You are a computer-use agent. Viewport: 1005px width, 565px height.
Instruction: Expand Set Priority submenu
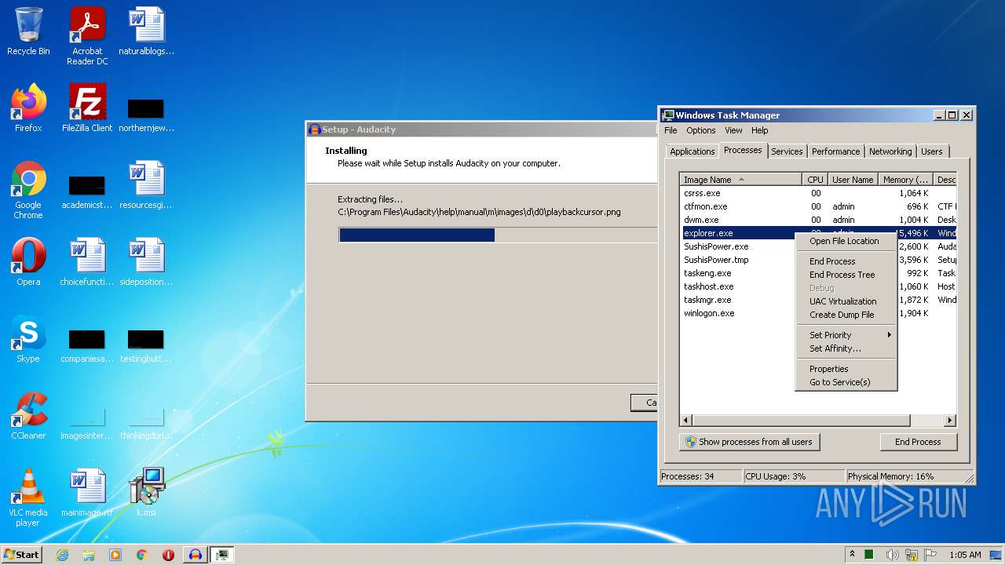[x=846, y=335]
